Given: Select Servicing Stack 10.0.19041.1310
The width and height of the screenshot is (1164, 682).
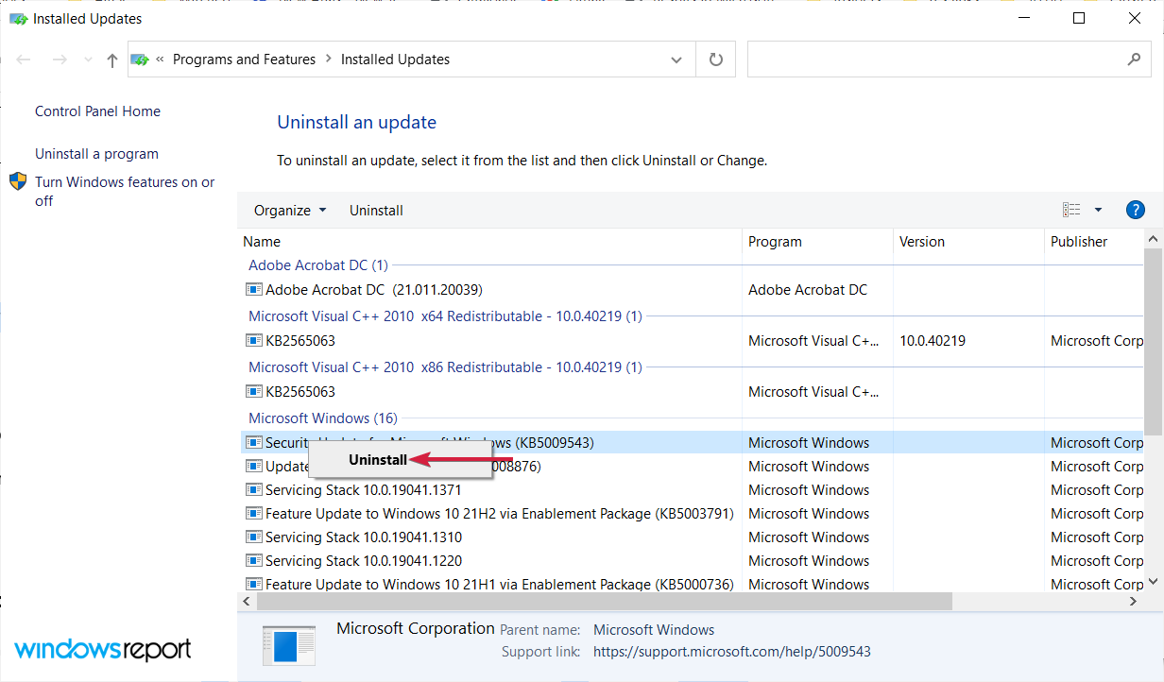Looking at the screenshot, I should (364, 537).
